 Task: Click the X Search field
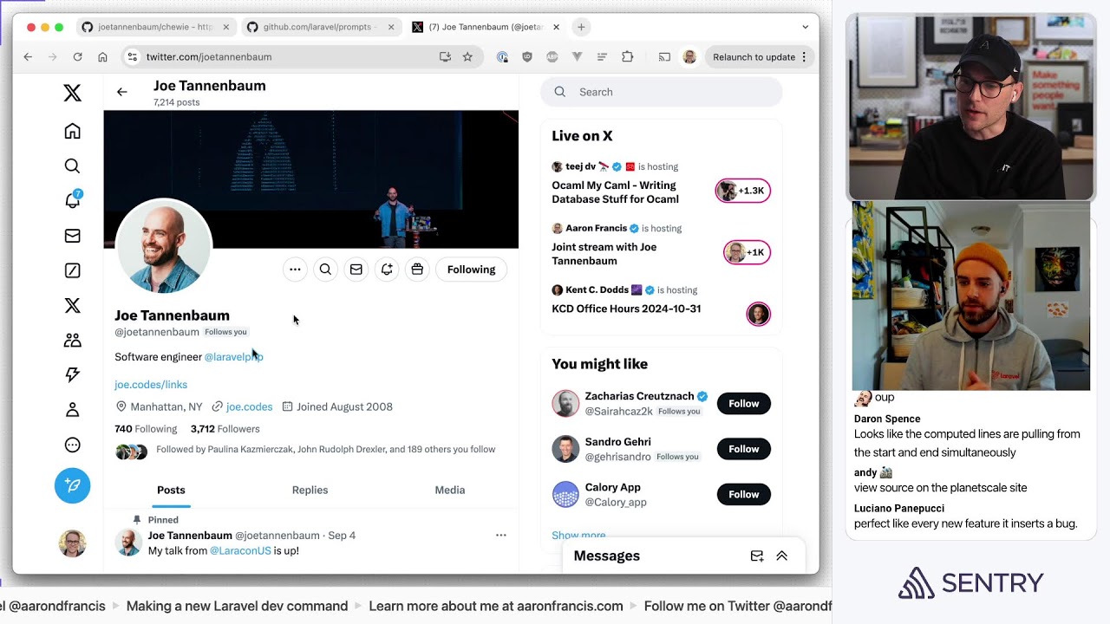point(662,92)
